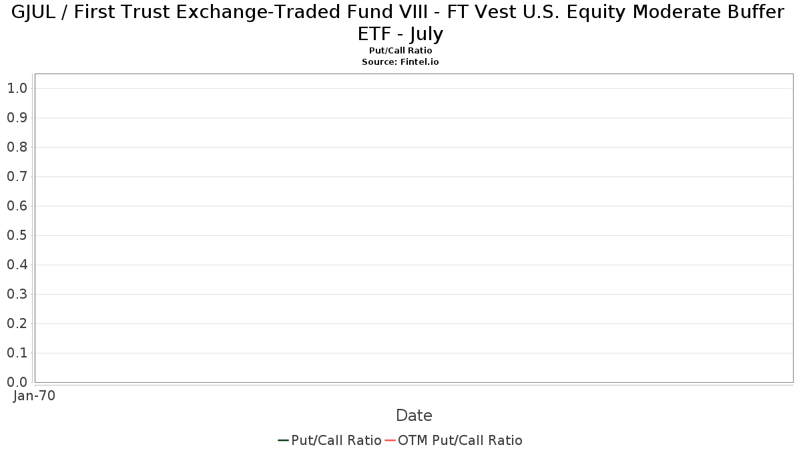Click the Put/Call Ratio subtitle under the title

[x=400, y=51]
